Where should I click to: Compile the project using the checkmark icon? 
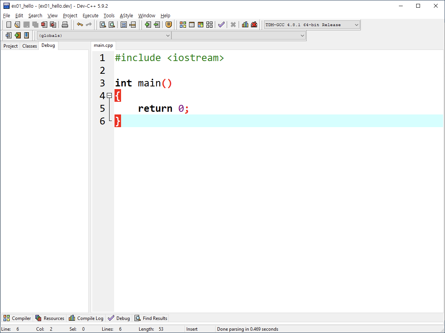pos(221,24)
